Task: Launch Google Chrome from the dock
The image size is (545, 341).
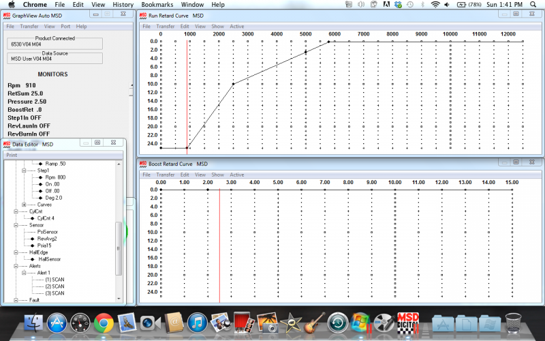Action: point(104,323)
